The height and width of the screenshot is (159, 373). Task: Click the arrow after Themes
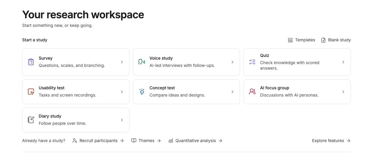[x=159, y=141]
